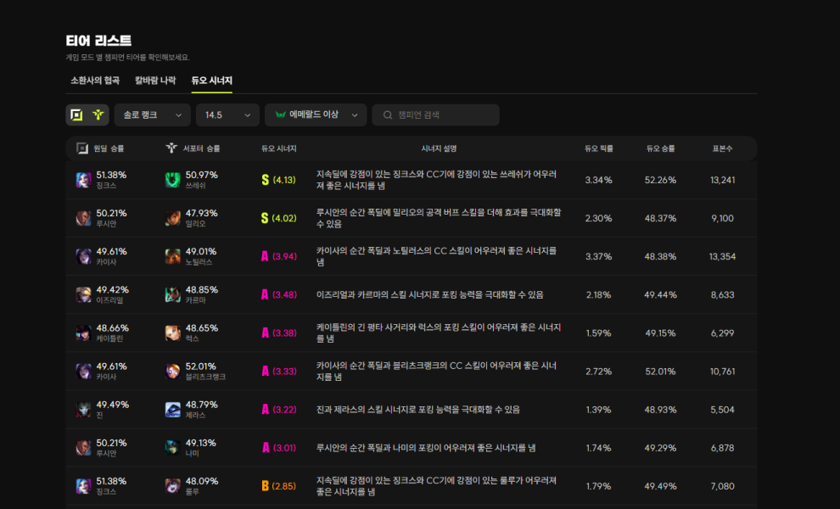Viewport: 840px width, 509px height.
Task: Open the 에메랄드 이상 tier dropdown
Action: (x=316, y=115)
